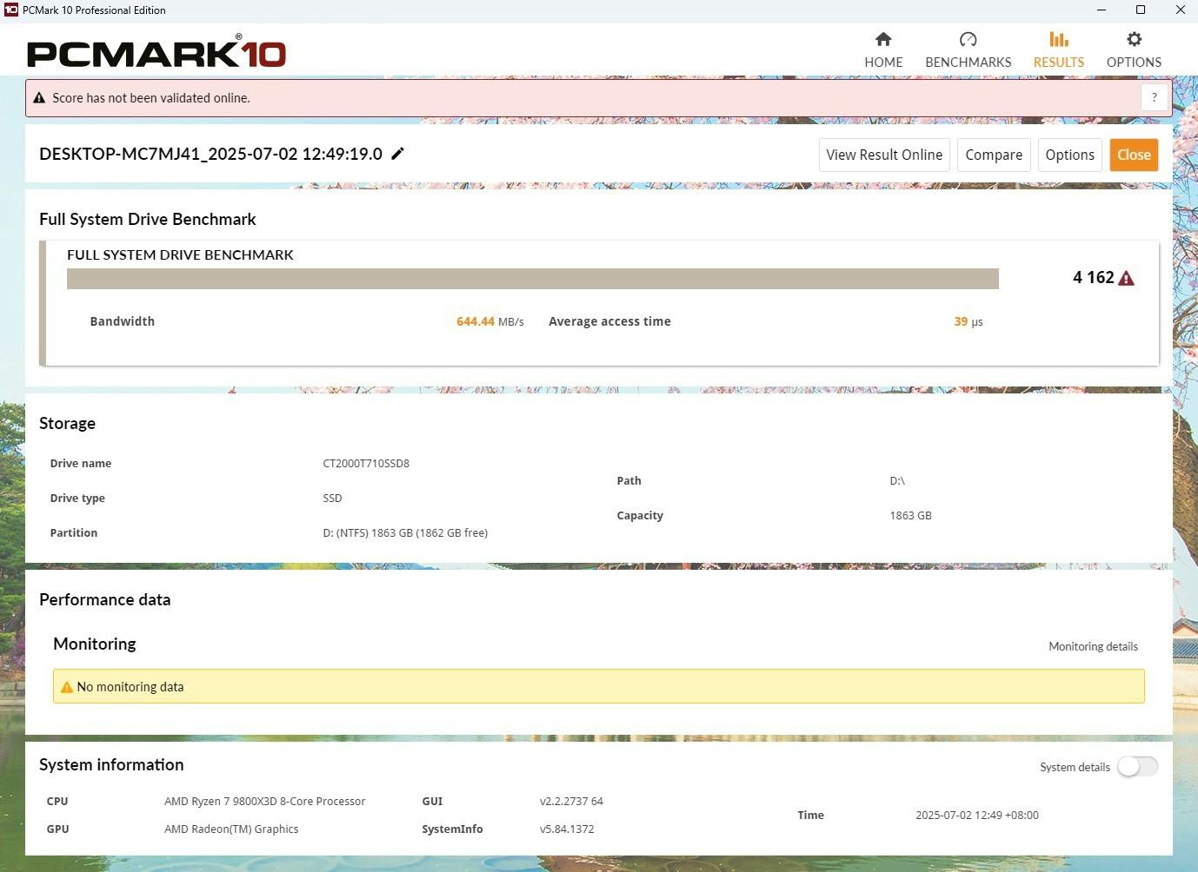Click the Options button beside Compare
1198x872 pixels.
(1069, 155)
